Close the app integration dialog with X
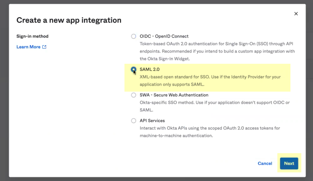 tap(296, 14)
